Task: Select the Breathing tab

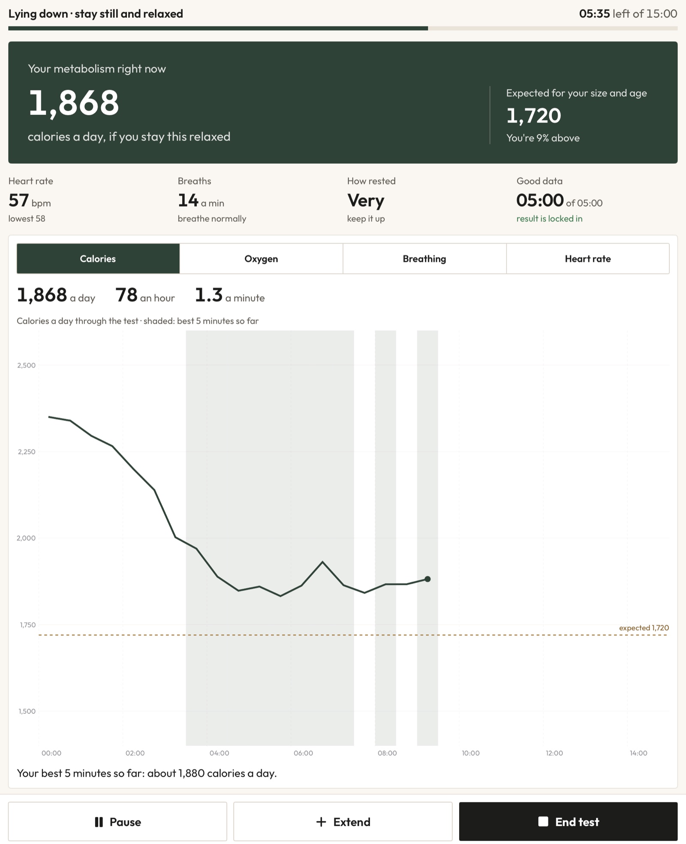Action: 424,258
